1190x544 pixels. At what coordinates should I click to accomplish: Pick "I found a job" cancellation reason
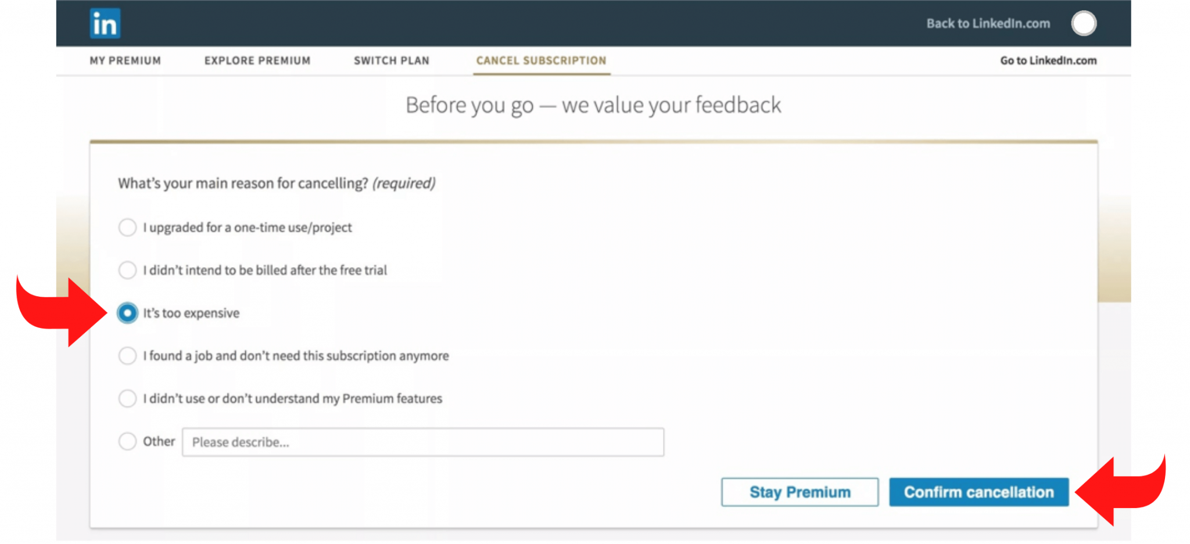click(127, 356)
